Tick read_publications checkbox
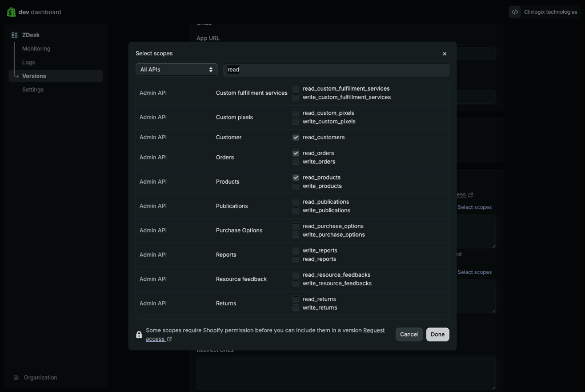 point(296,201)
